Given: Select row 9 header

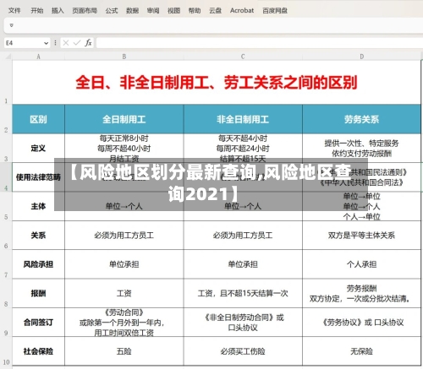Looking at the screenshot, I should point(6,323).
